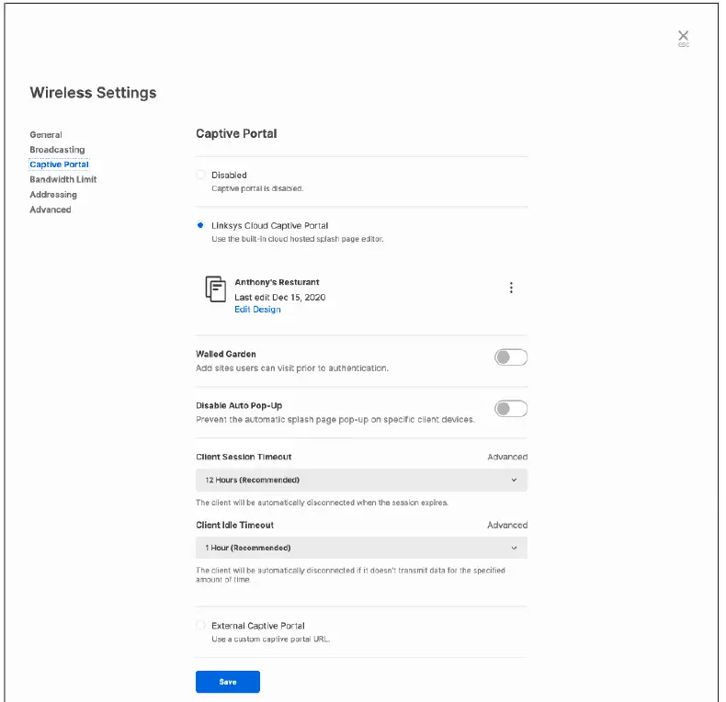Select the Linksys Cloud Captive Portal radio
This screenshot has width=726, height=702.
point(201,225)
